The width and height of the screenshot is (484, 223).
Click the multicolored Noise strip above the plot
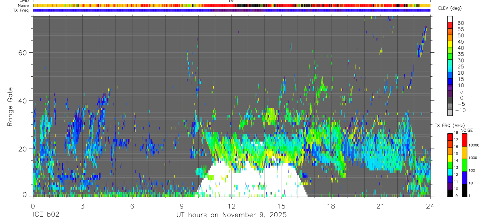click(231, 6)
